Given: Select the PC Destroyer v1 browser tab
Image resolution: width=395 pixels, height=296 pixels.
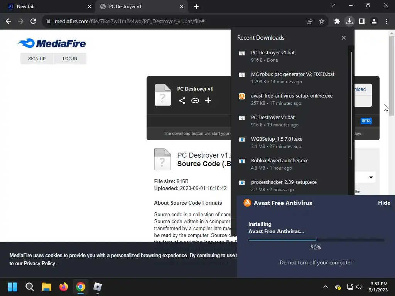Looking at the screenshot, I should [x=142, y=7].
